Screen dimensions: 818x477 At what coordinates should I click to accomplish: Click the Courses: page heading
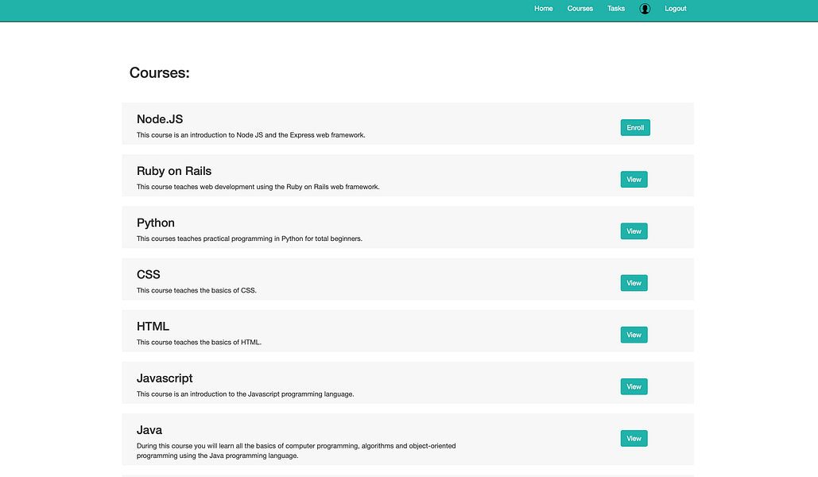pos(160,72)
